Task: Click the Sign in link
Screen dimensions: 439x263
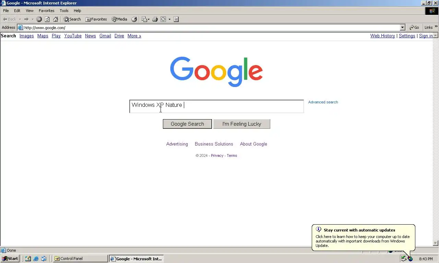Action: (x=426, y=36)
